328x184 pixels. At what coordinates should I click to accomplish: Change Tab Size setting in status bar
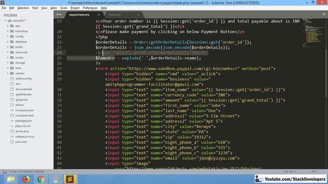coord(290,172)
